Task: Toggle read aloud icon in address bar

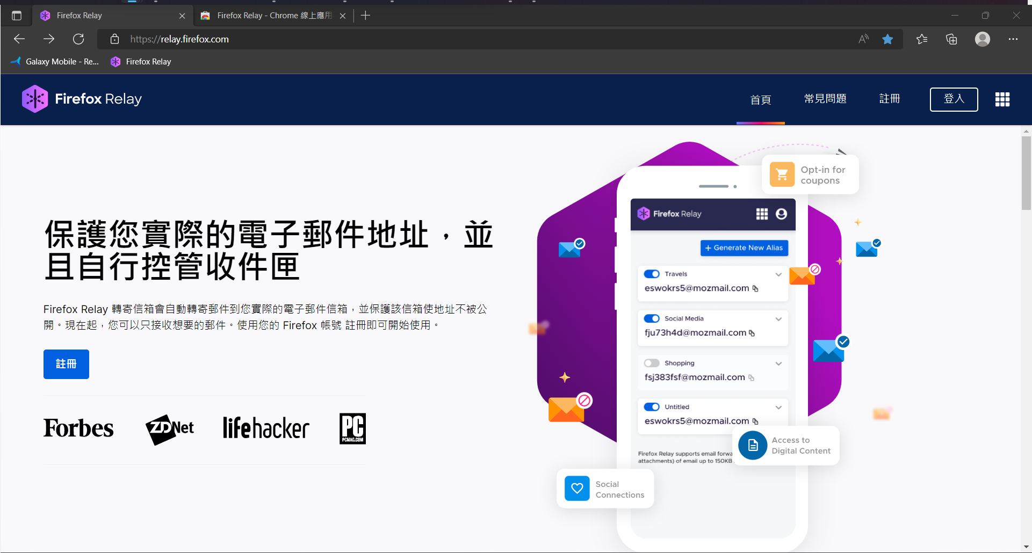Action: coord(863,39)
